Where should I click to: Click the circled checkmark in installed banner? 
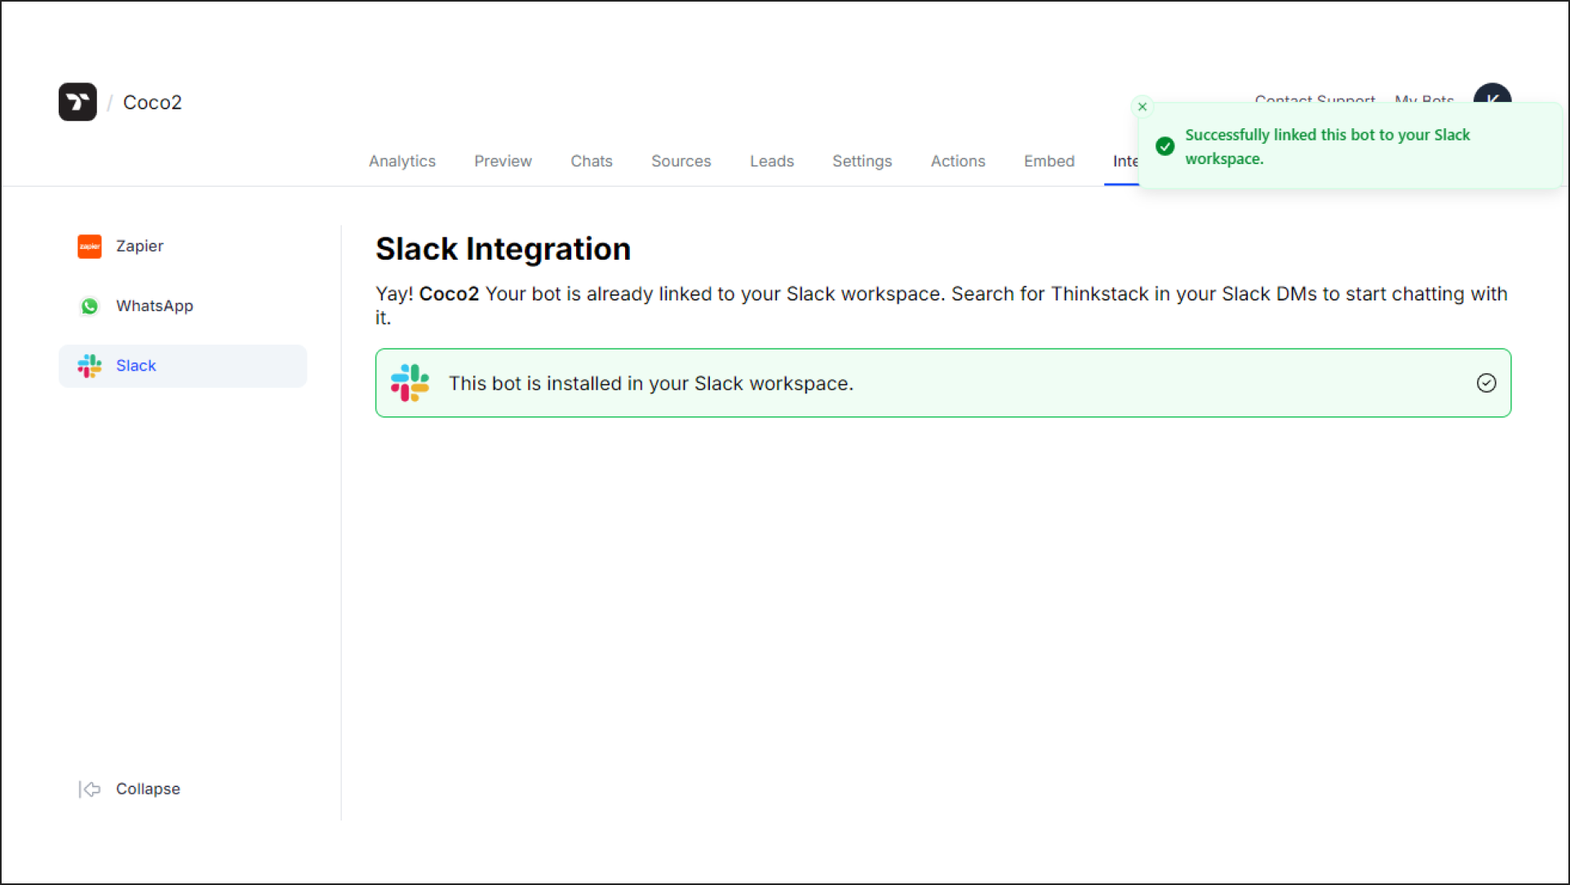[1486, 383]
